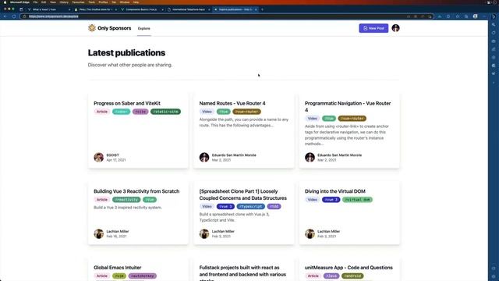The image size is (499, 281).
Task: Reload the page with refresh icon
Action: [x=14, y=16]
